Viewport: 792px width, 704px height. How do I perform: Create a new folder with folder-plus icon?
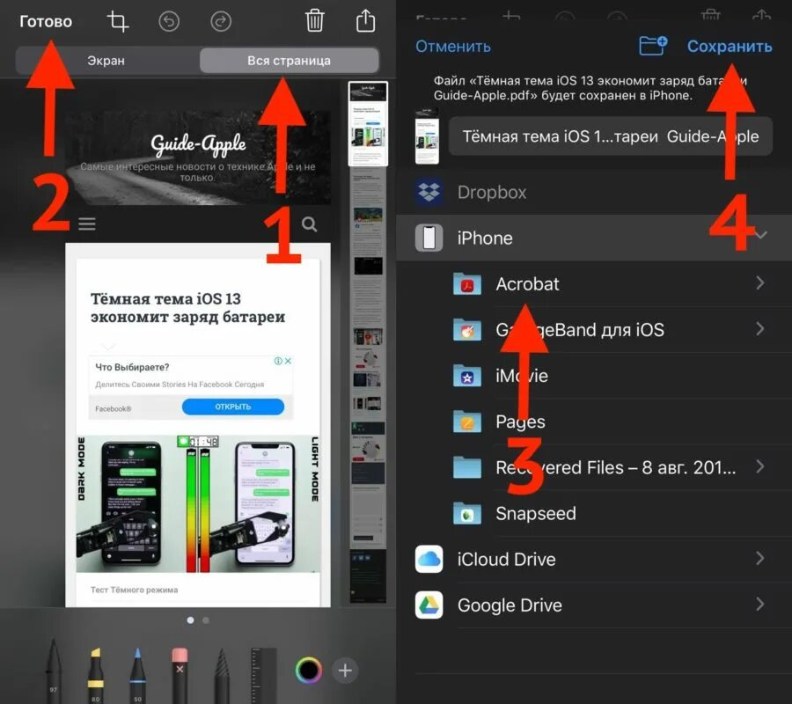pos(653,46)
